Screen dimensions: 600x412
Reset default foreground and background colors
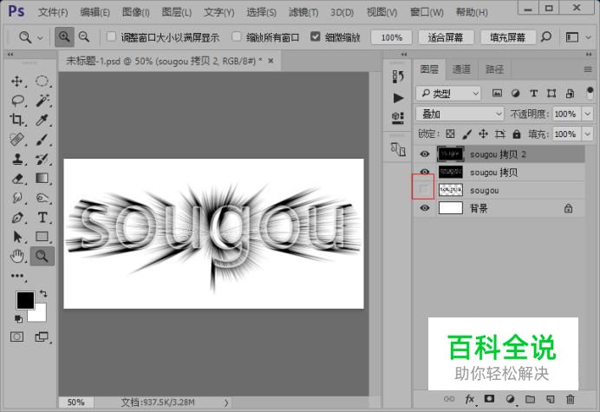point(18,318)
